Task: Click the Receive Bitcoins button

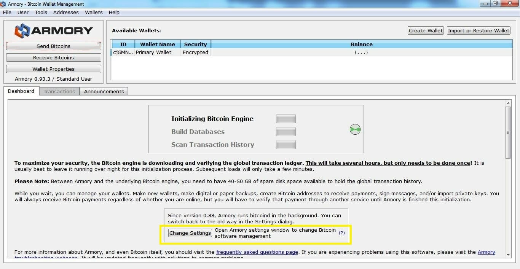Action: pos(54,57)
